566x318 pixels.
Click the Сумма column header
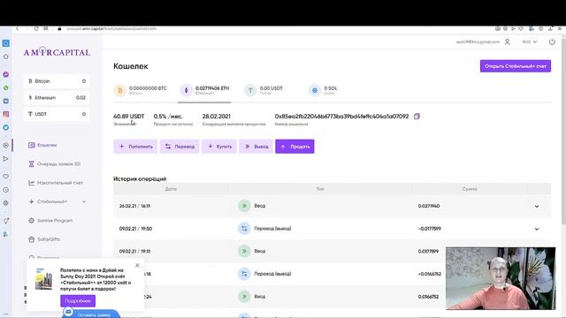(470, 188)
